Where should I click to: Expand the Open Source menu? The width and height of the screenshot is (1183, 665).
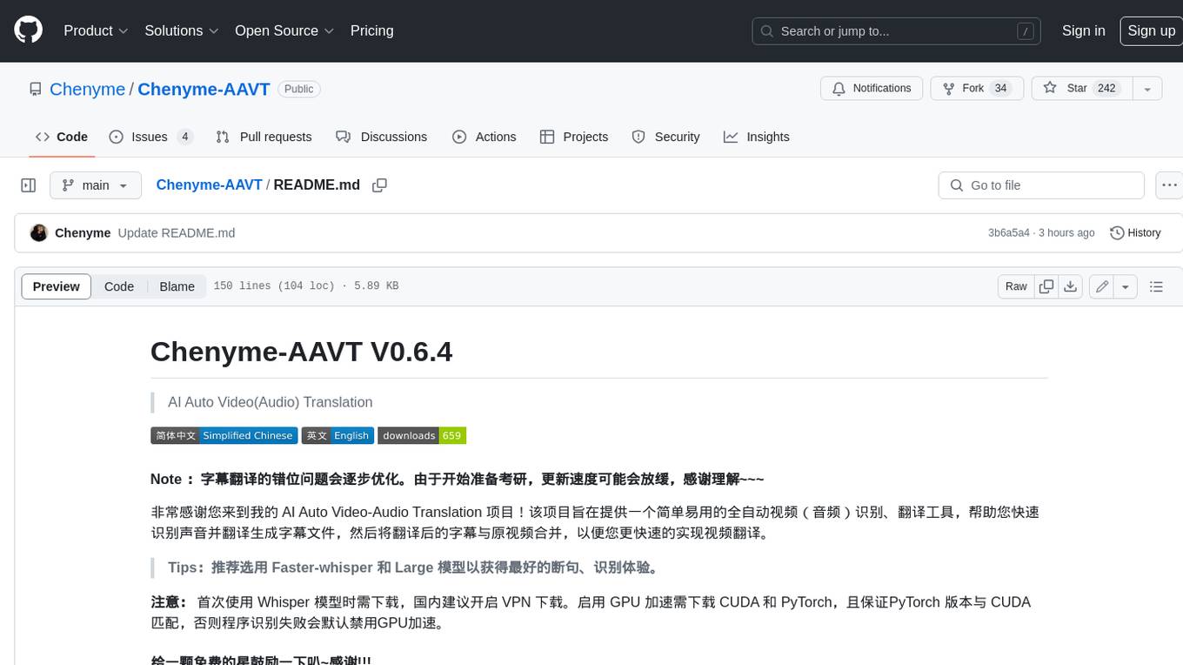click(284, 30)
